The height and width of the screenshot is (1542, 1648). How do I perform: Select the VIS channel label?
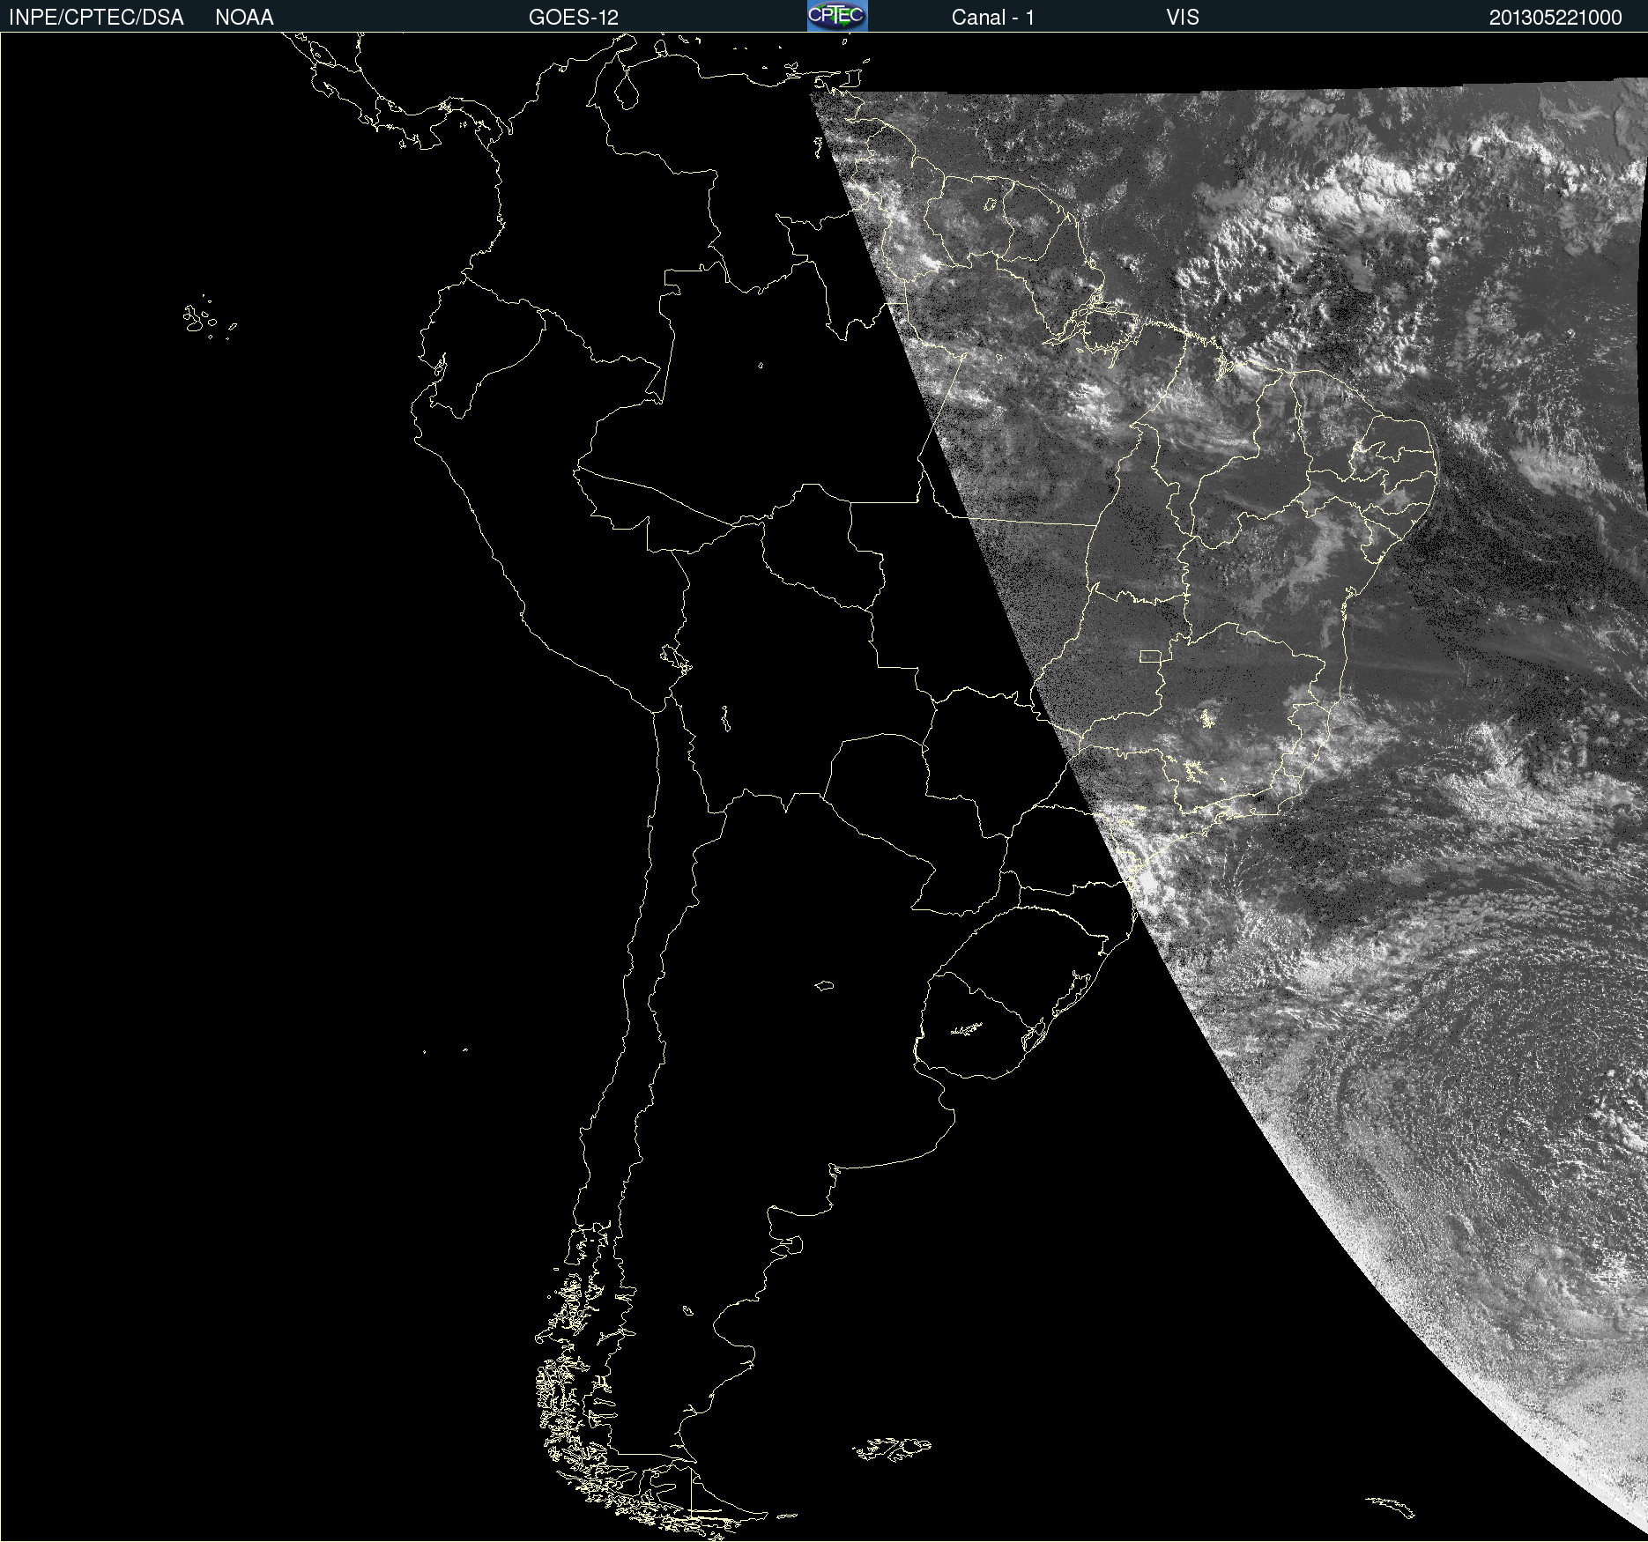click(x=1183, y=18)
